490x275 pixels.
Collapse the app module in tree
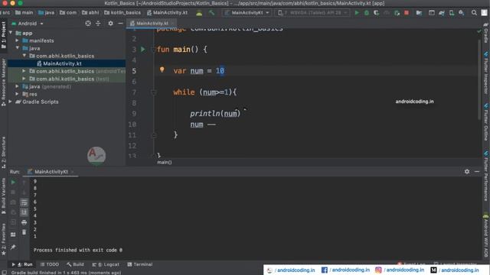pos(11,33)
